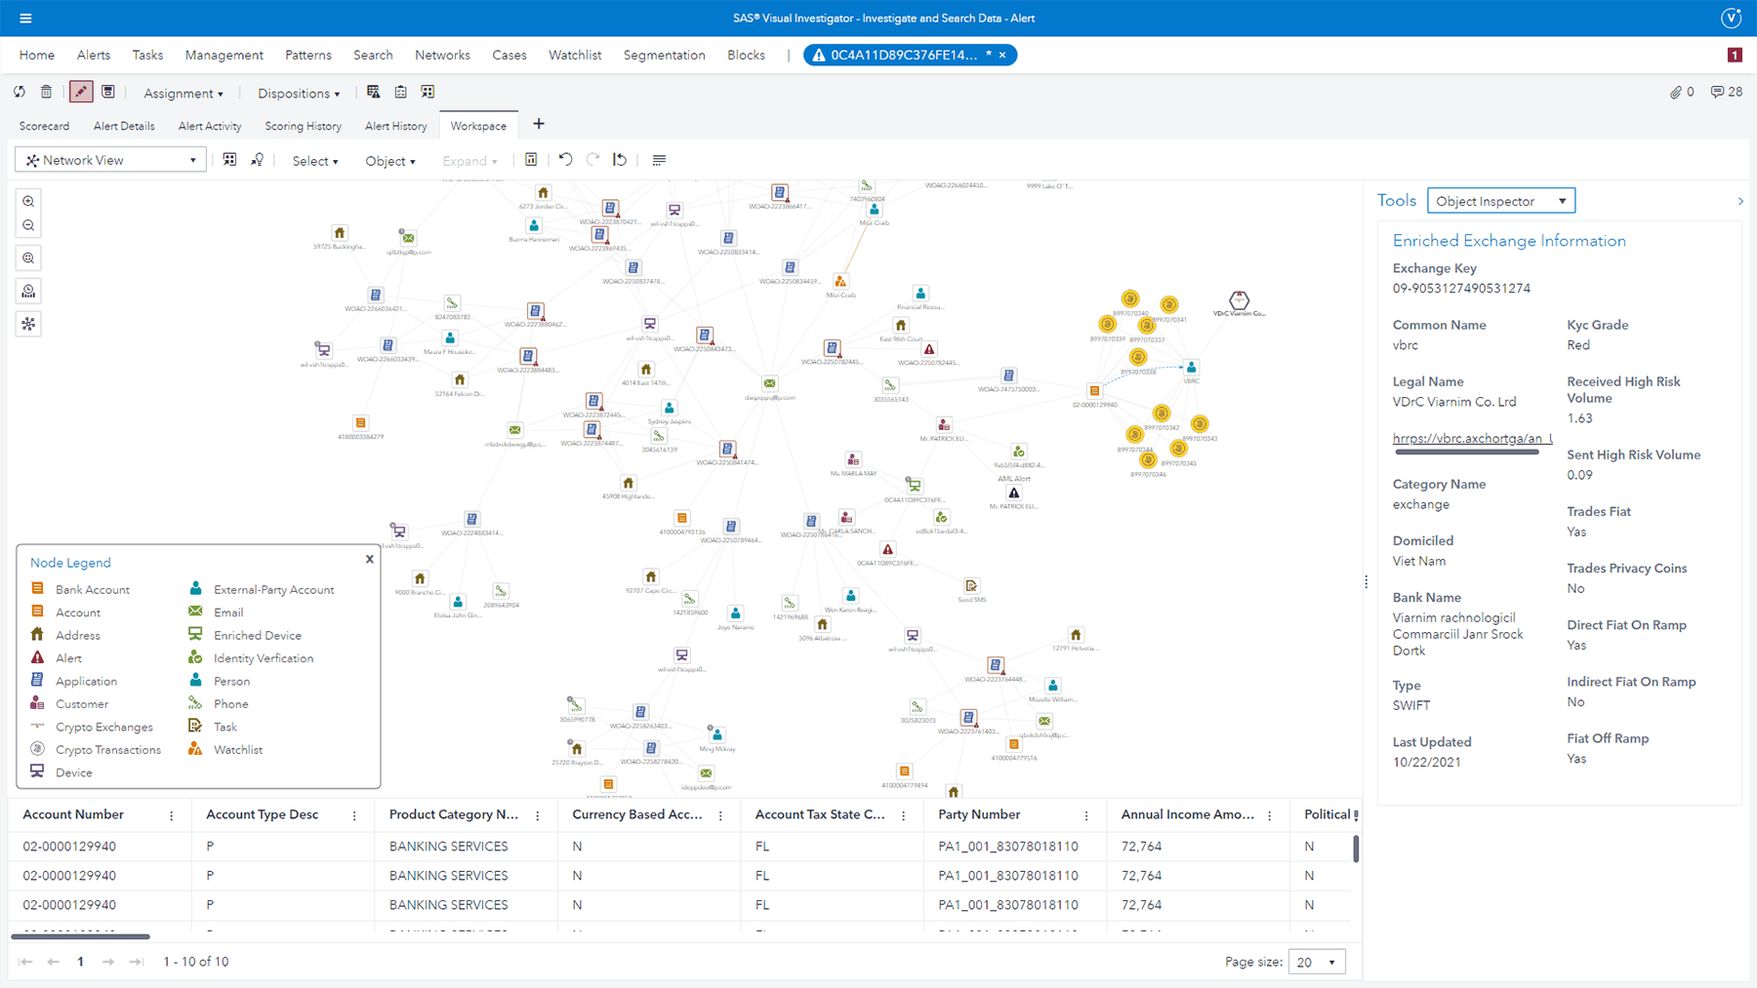Go to the Alerts menu
The width and height of the screenshot is (1757, 988).
click(x=94, y=55)
